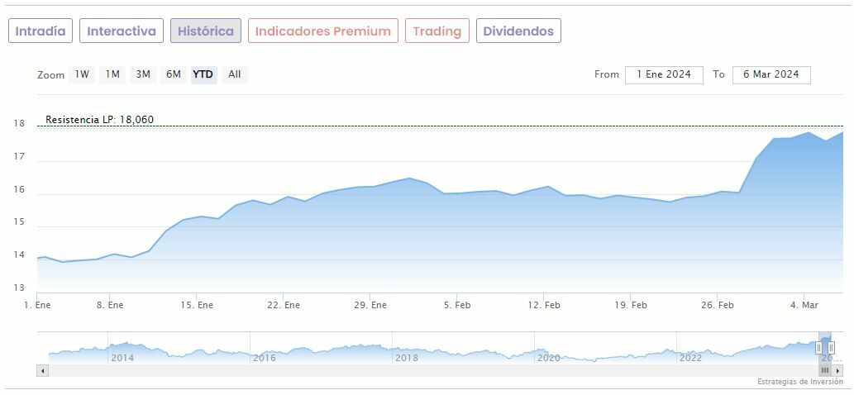The width and height of the screenshot is (854, 395).
Task: Go to the Trading section
Action: 437,31
